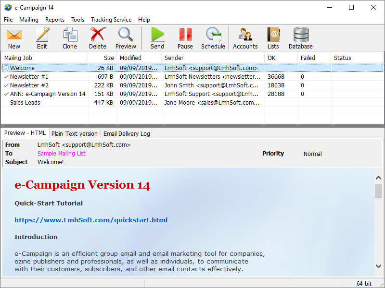Click the Edit pencil toolbar icon

point(42,38)
